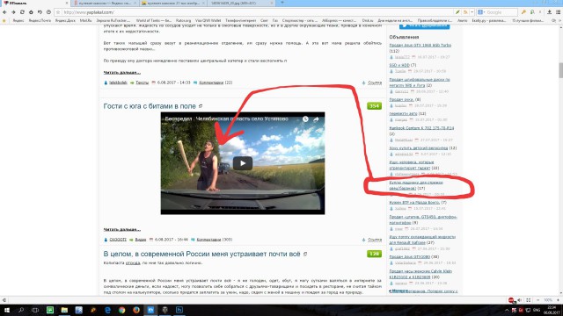Switch to the first ЯПлакалъ tab
The width and height of the screenshot is (563, 316).
click(x=35, y=4)
